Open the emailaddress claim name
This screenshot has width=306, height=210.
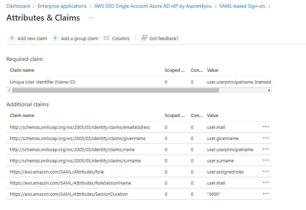click(80, 127)
